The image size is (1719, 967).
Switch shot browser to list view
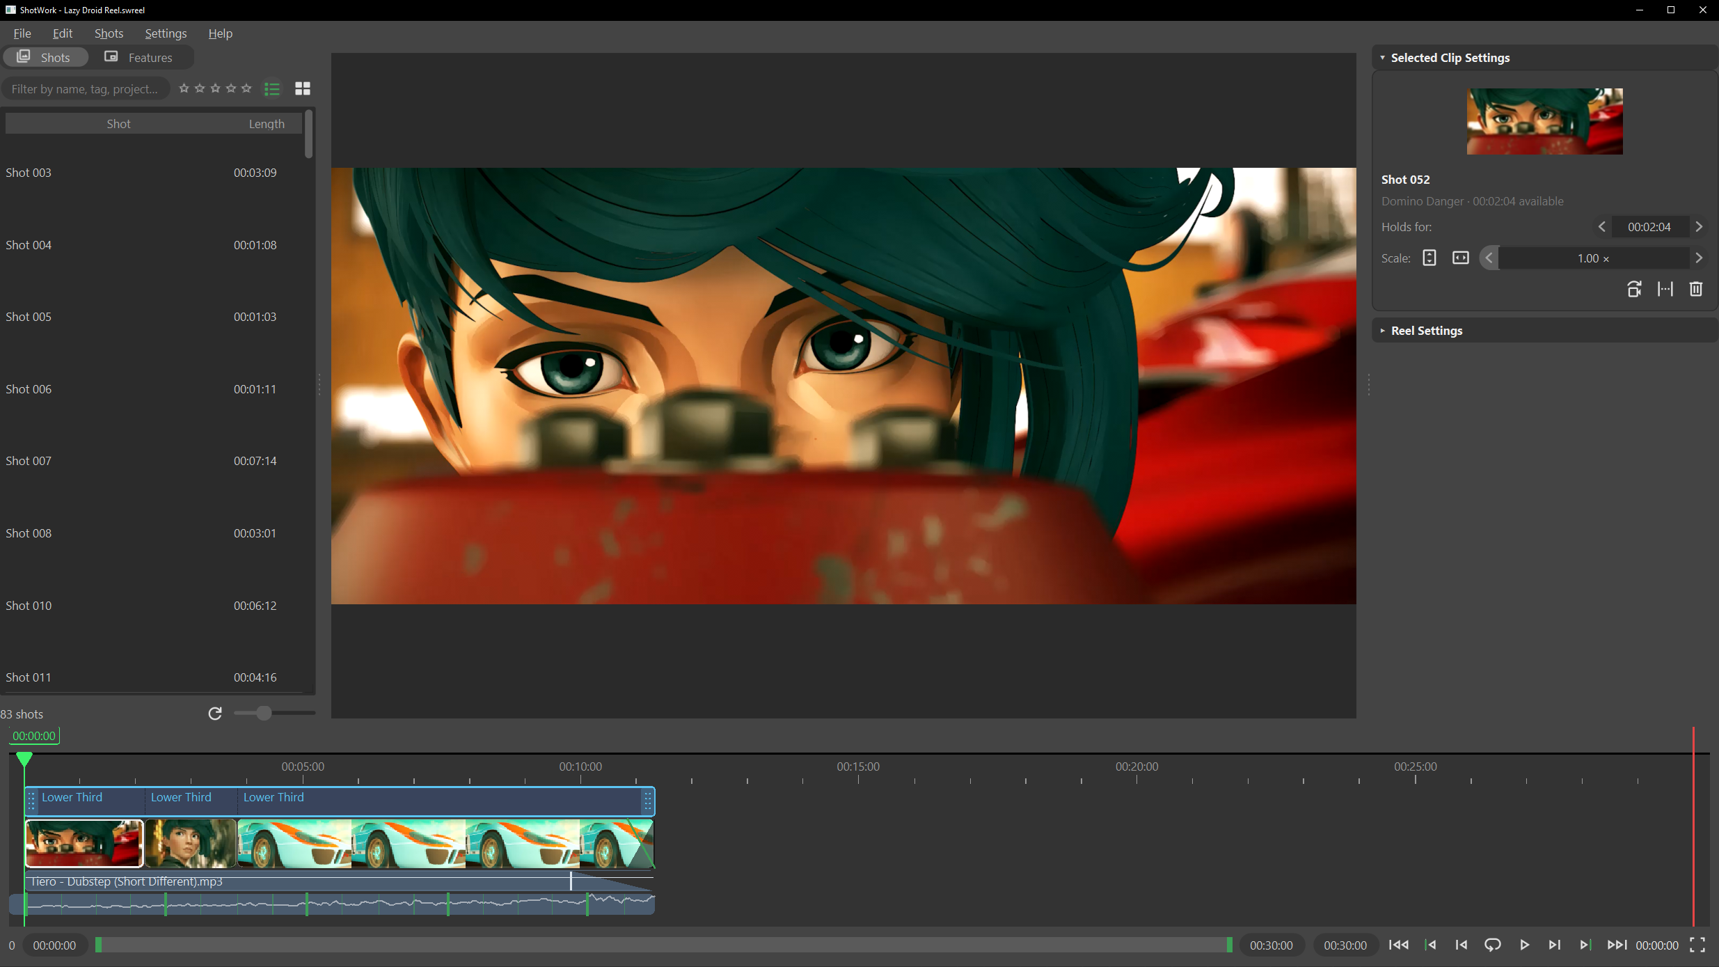click(272, 88)
